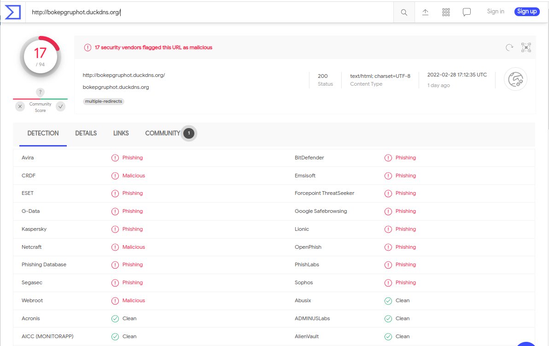
Task: Click the Phishing verdict for PhishLabs
Action: [x=405, y=265]
